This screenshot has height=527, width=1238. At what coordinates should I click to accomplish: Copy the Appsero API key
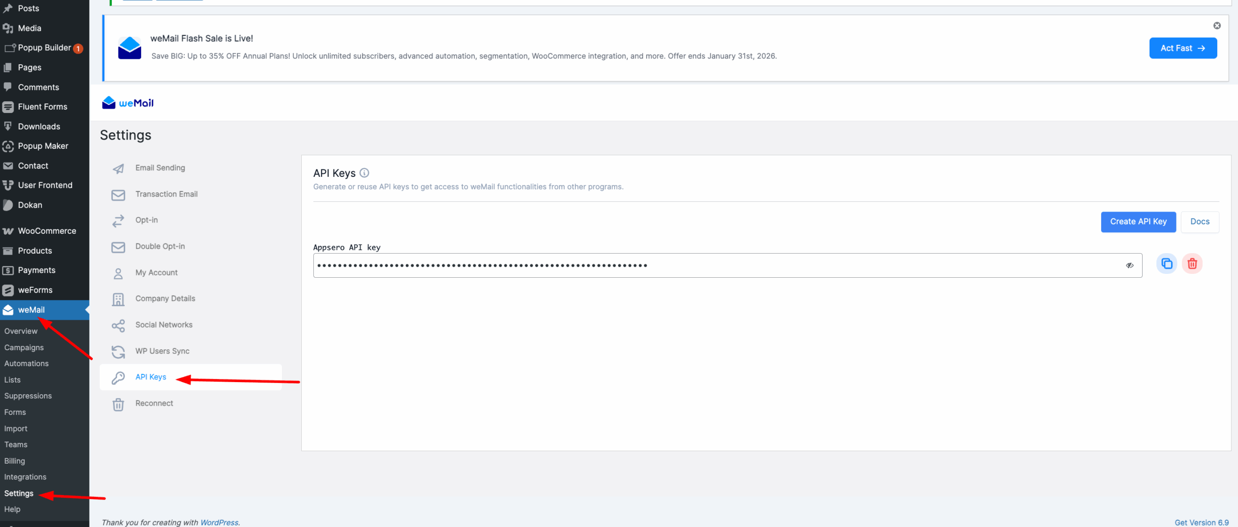tap(1166, 264)
